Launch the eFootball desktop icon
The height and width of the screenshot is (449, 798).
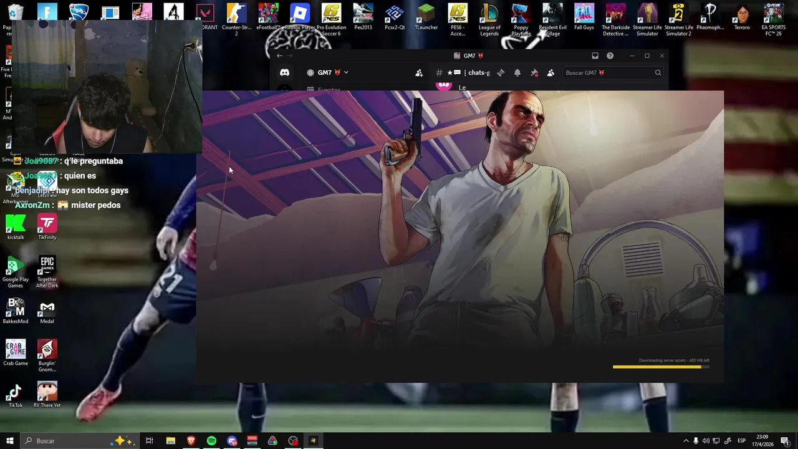pyautogui.click(x=268, y=17)
